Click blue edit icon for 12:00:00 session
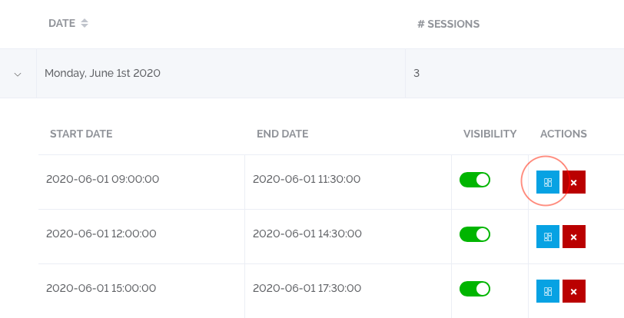Screen dimensions: 624x318 pyautogui.click(x=547, y=237)
